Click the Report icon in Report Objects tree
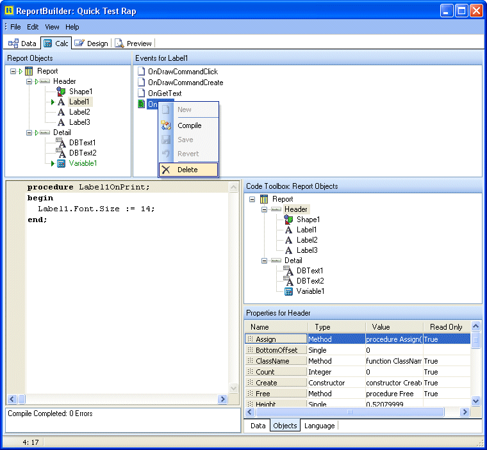This screenshot has width=487, height=450. 29,71
